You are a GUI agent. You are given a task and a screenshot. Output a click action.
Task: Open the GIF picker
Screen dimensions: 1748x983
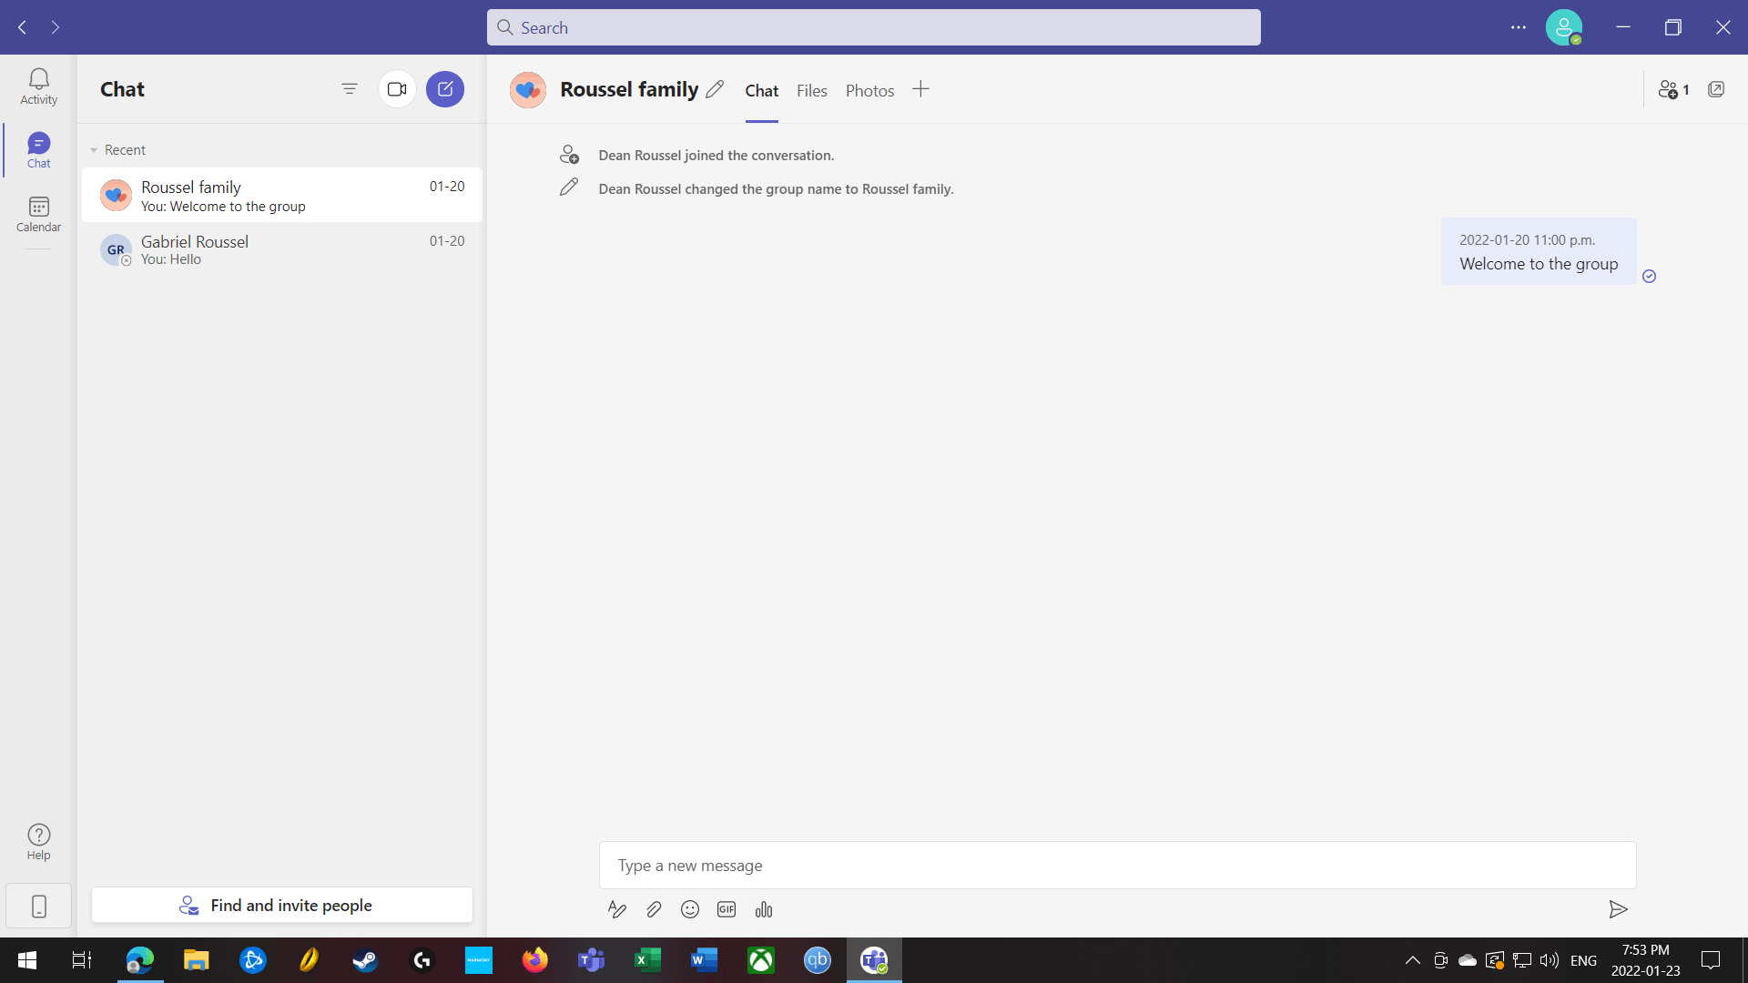(x=727, y=909)
